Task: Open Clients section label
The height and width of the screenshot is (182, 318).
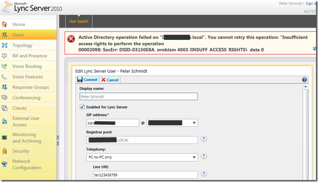Action: (x=19, y=108)
